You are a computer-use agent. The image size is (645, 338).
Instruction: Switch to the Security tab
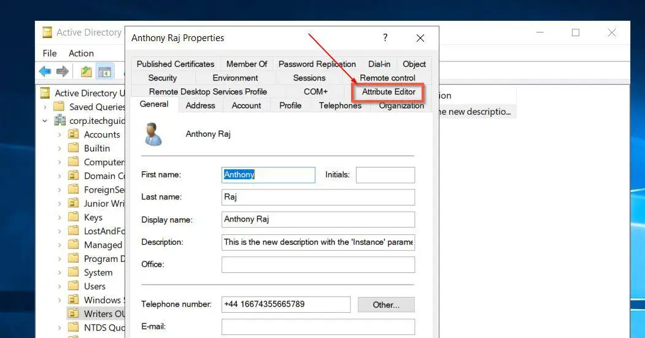tap(163, 78)
